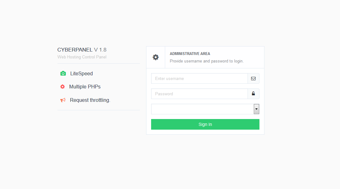Click the word CYBERPANEL in the header
The image size is (340, 189).
tap(75, 50)
